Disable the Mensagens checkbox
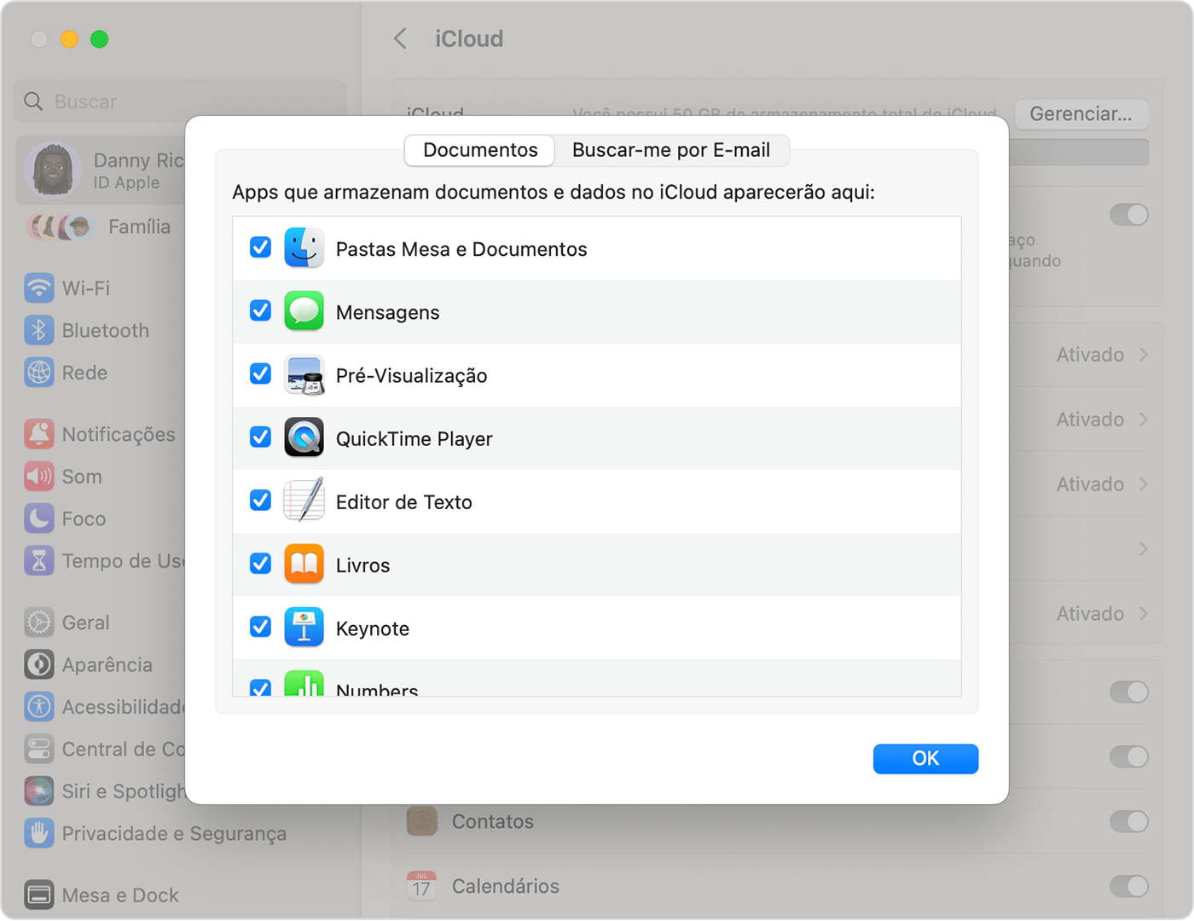 [260, 310]
